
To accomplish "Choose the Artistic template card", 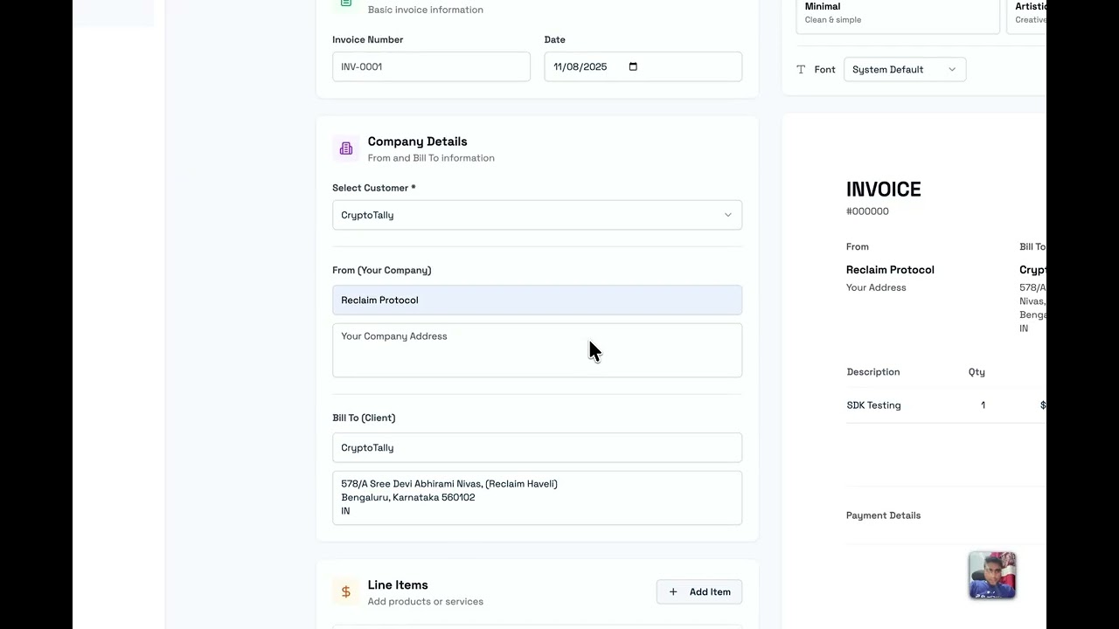I will [1028, 13].
